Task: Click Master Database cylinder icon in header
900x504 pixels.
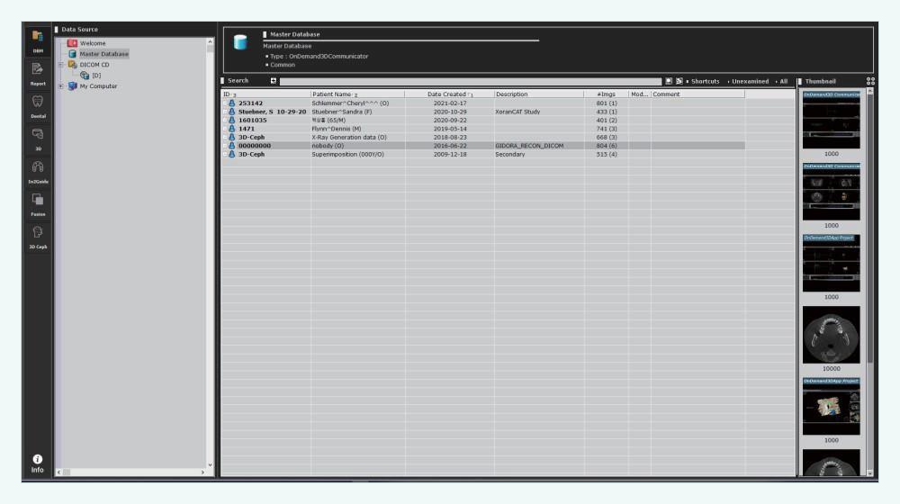Action: click(x=240, y=42)
